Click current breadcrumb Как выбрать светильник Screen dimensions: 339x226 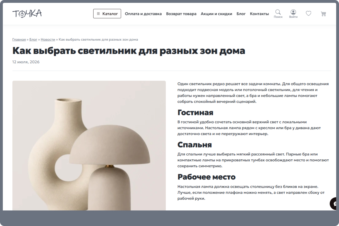(98, 40)
